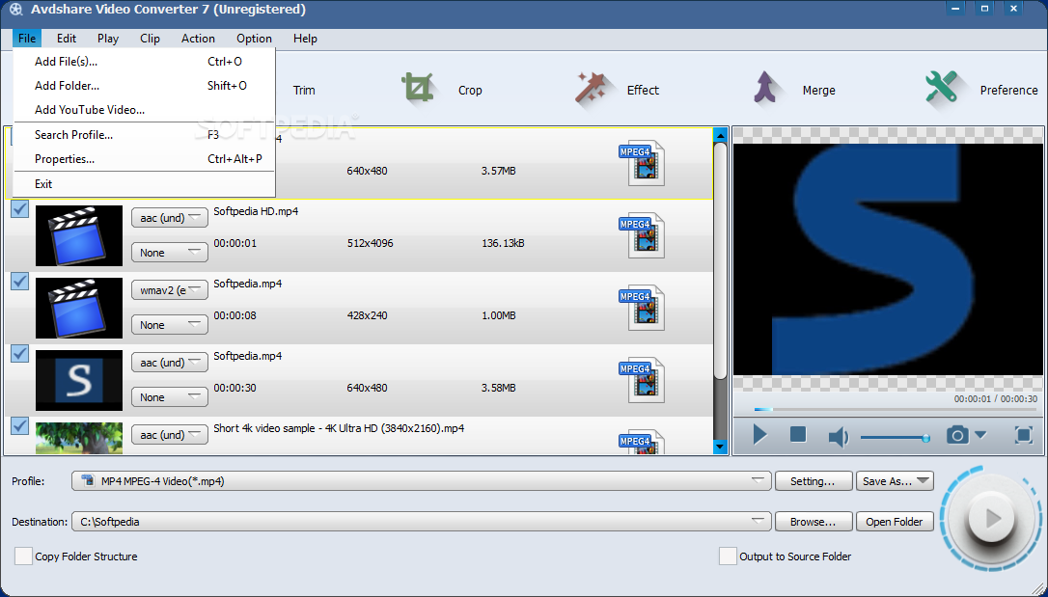Open aac (und) audio dropdown for Softpedia HD.mp4
The width and height of the screenshot is (1048, 597).
point(170,218)
